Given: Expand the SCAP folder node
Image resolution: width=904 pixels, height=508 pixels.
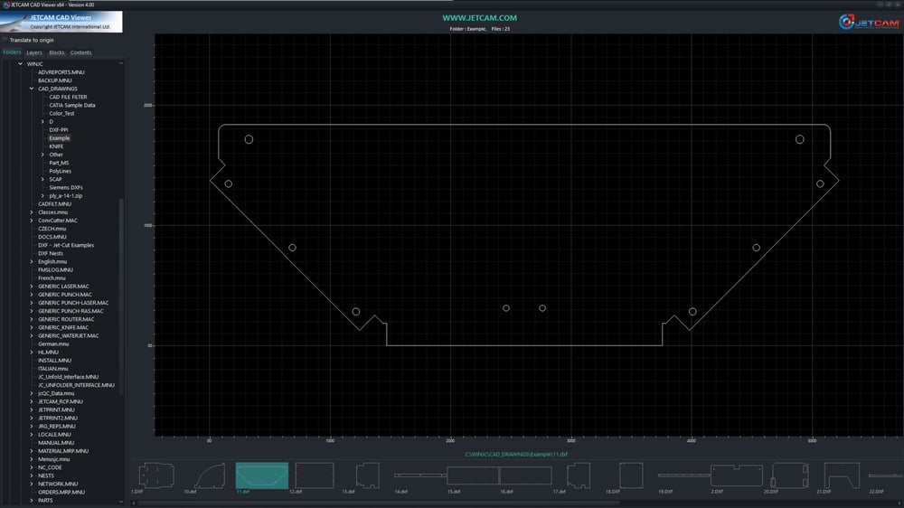Looking at the screenshot, I should click(x=42, y=179).
